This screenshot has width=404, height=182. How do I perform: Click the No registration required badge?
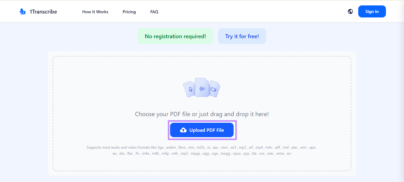[x=175, y=36]
